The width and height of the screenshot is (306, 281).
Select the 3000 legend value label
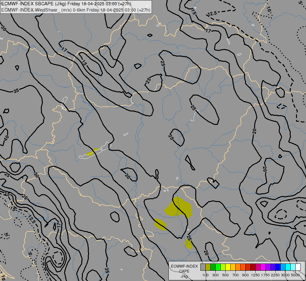(x=285, y=275)
